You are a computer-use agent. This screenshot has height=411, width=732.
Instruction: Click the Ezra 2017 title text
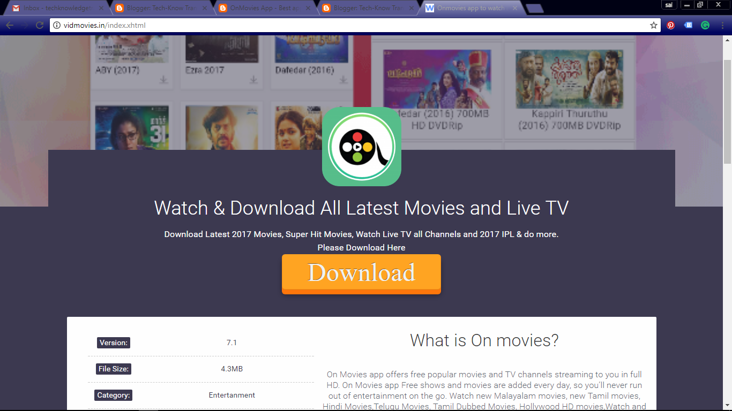click(x=205, y=70)
